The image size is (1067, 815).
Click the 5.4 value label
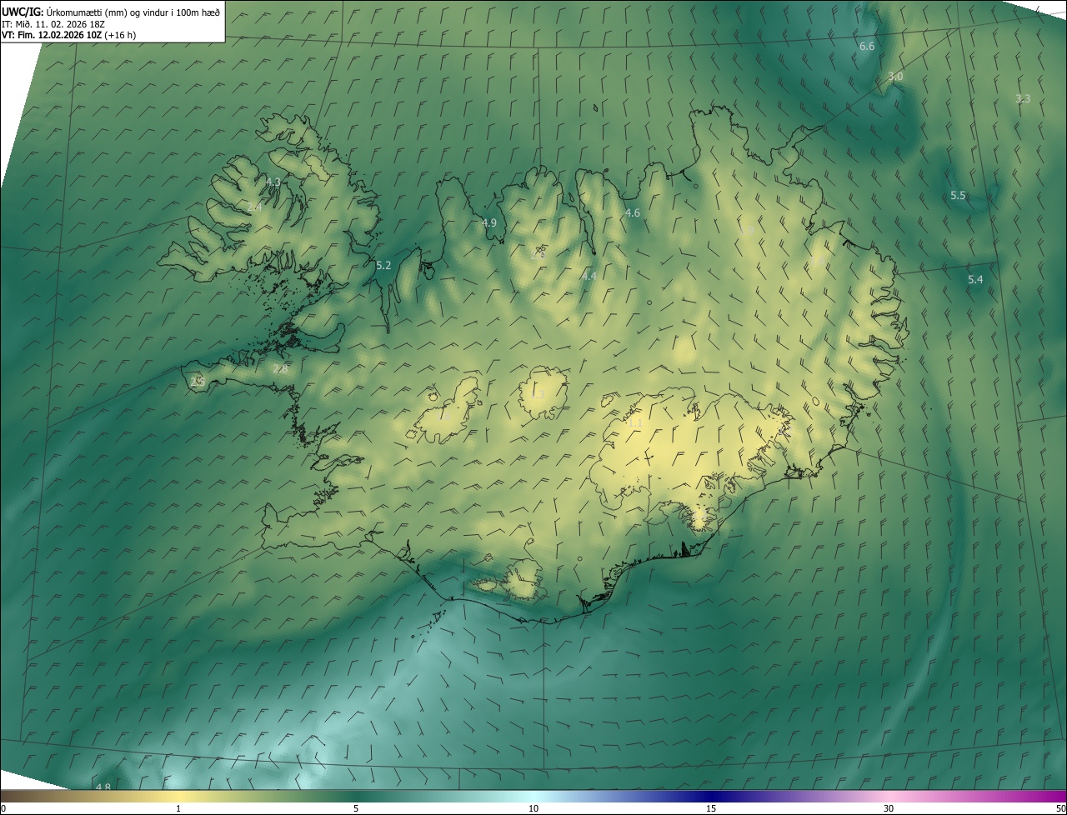(975, 280)
